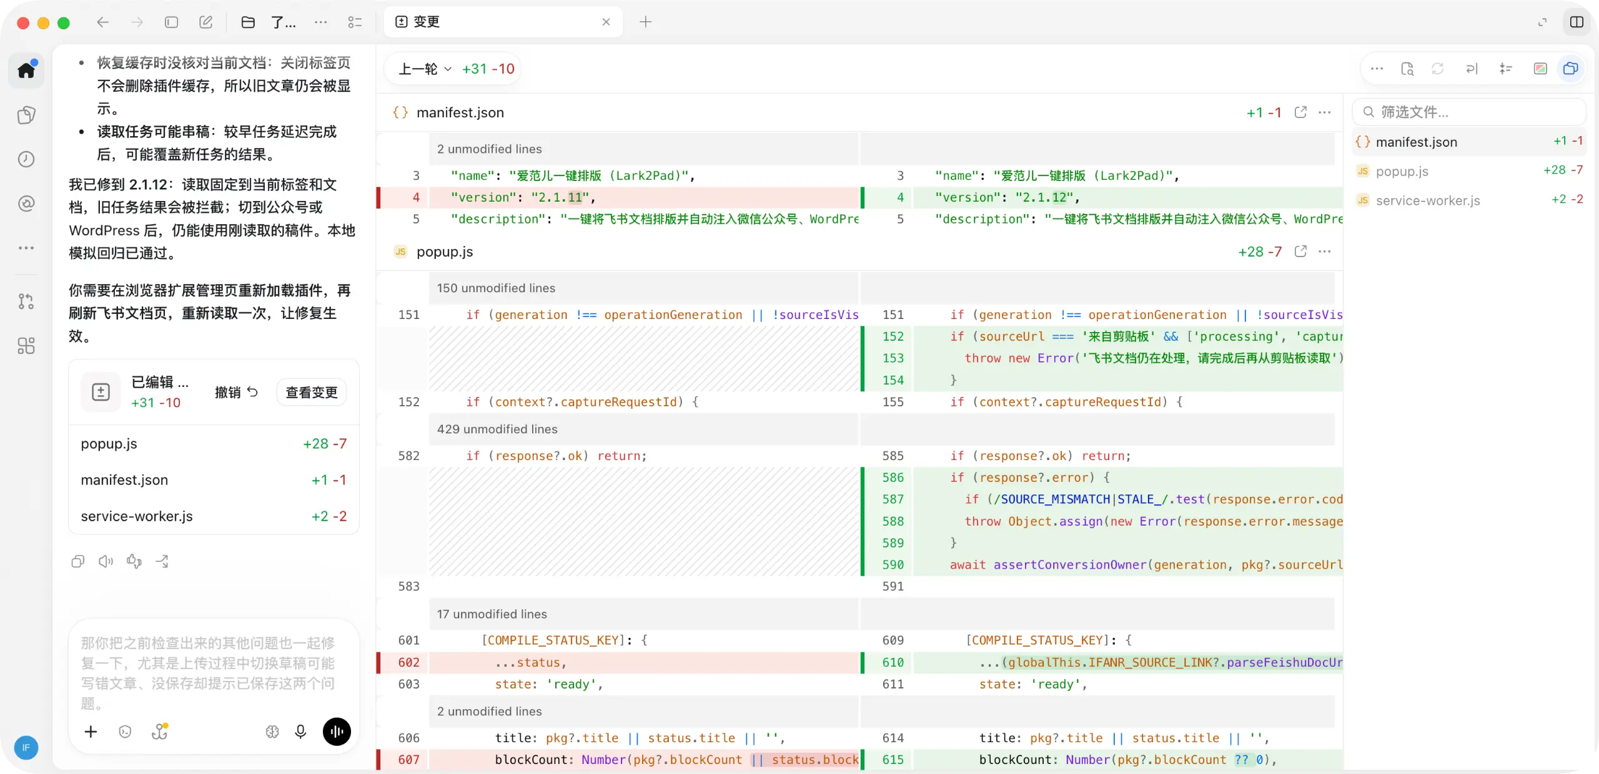Viewport: 1599px width, 774px height.
Task: Read the response aloud with the speaker icon
Action: click(x=106, y=561)
